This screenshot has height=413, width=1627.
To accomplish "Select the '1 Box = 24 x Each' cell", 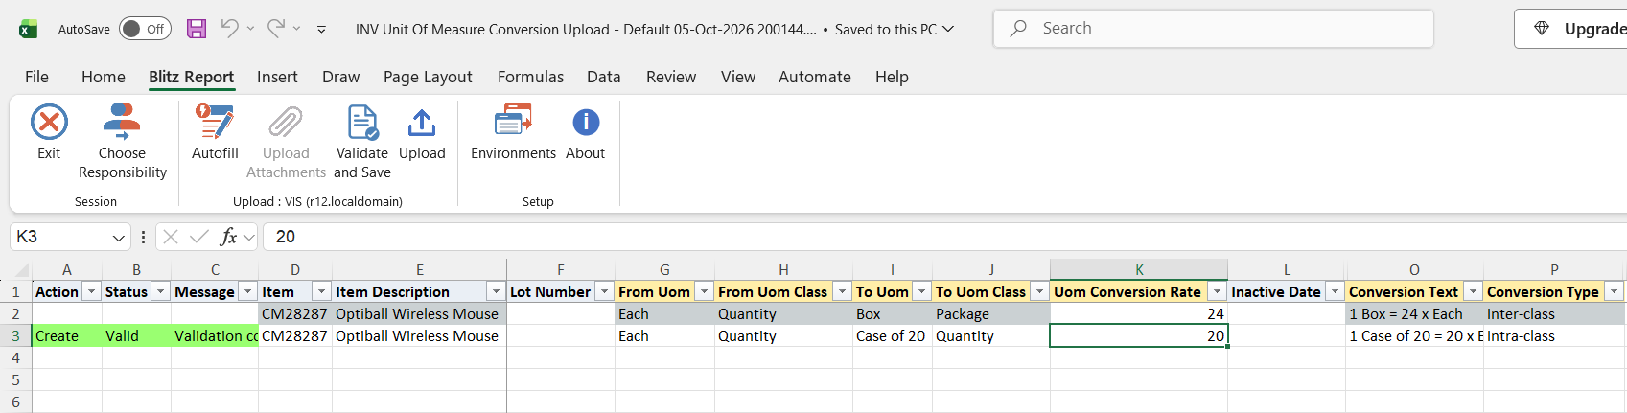I will pos(1414,313).
